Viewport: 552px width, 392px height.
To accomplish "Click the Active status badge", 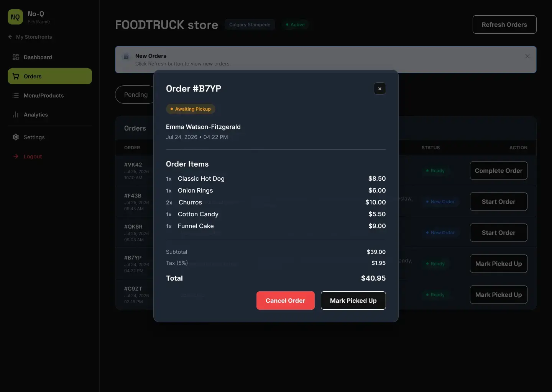I will tap(295, 24).
